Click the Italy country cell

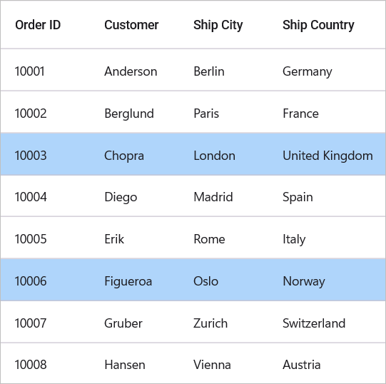pos(294,239)
